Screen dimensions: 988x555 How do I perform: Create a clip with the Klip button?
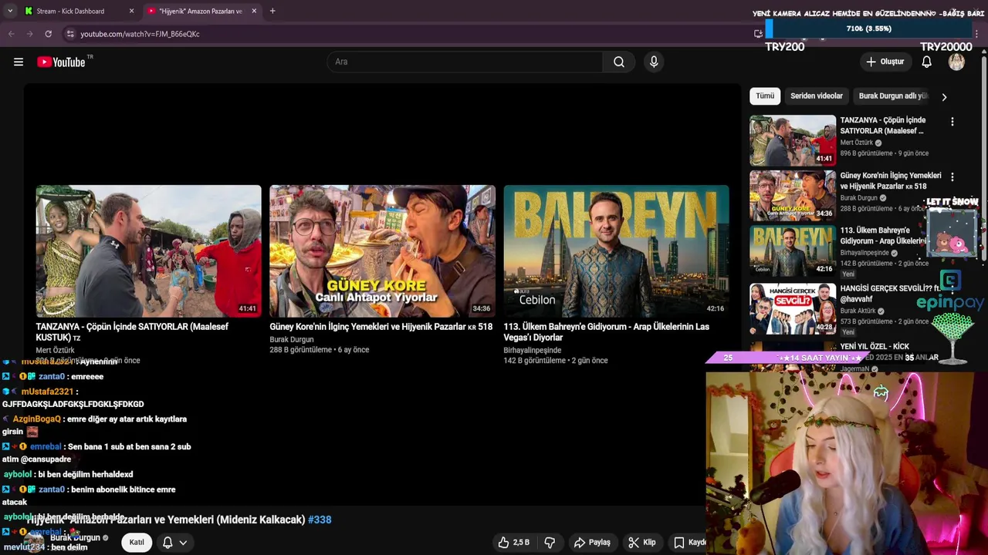coord(641,543)
